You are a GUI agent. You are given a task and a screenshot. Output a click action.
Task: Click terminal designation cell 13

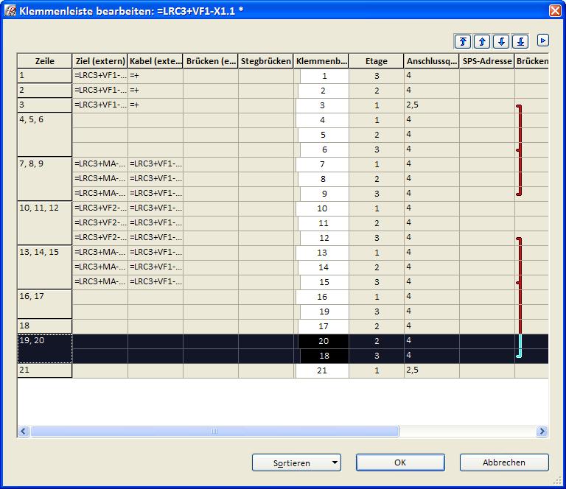click(322, 253)
